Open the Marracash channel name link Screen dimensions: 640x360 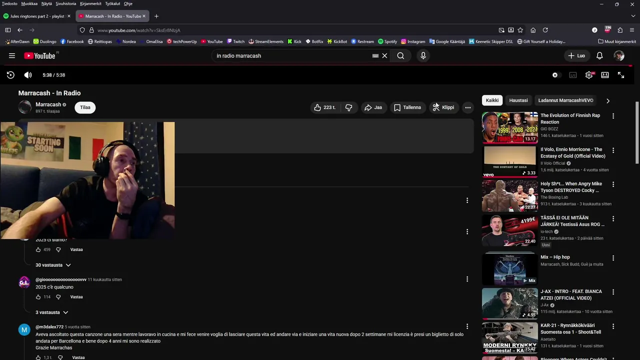tap(48, 104)
